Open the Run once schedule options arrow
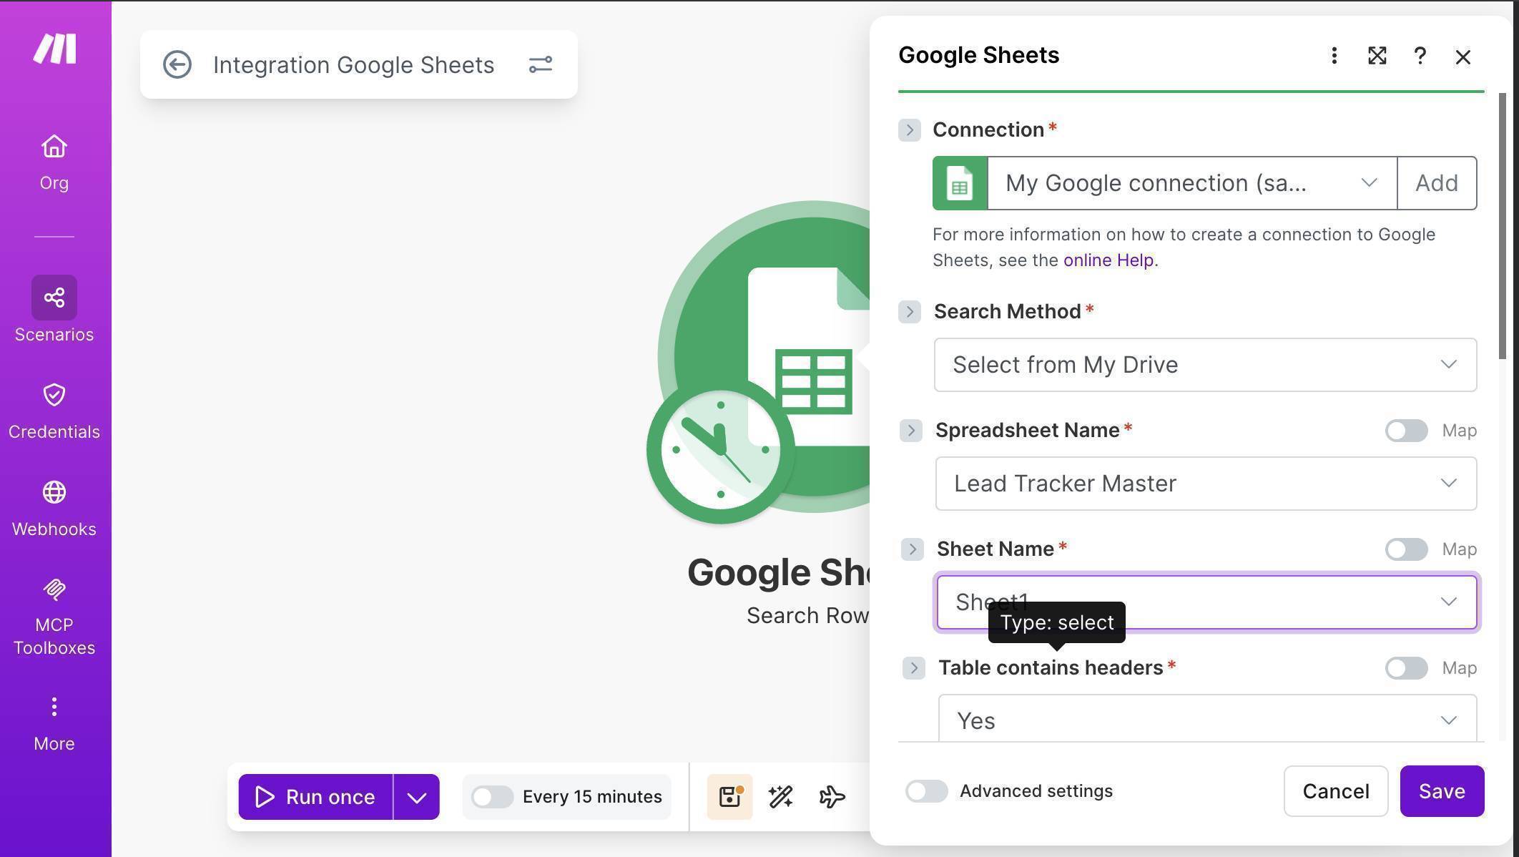This screenshot has height=857, width=1519. pyautogui.click(x=417, y=796)
